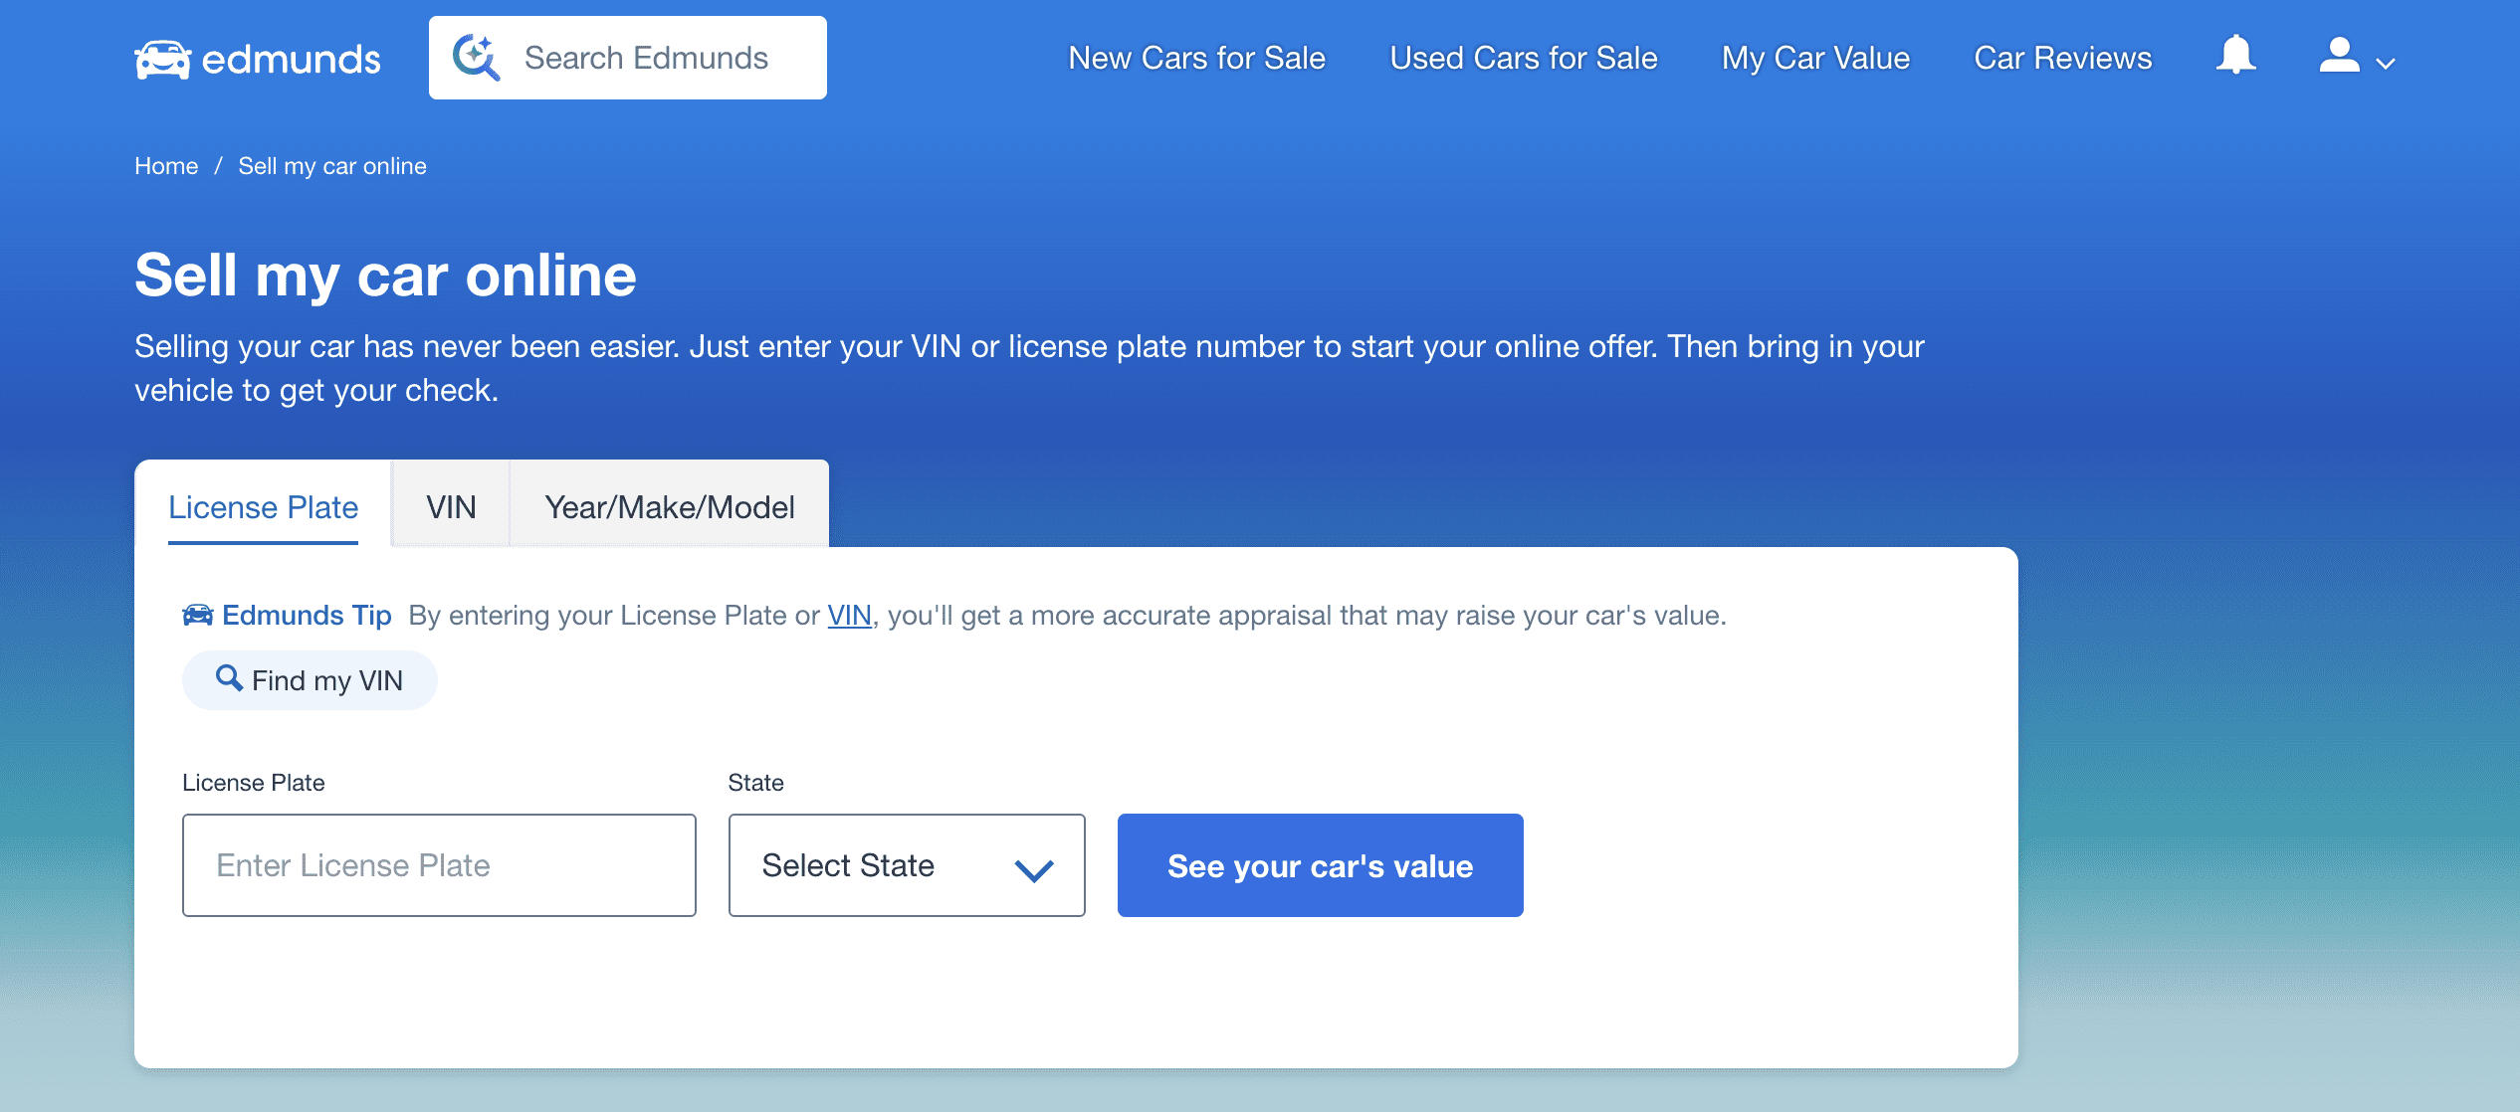
Task: Expand the account menu chevron
Action: click(2386, 63)
